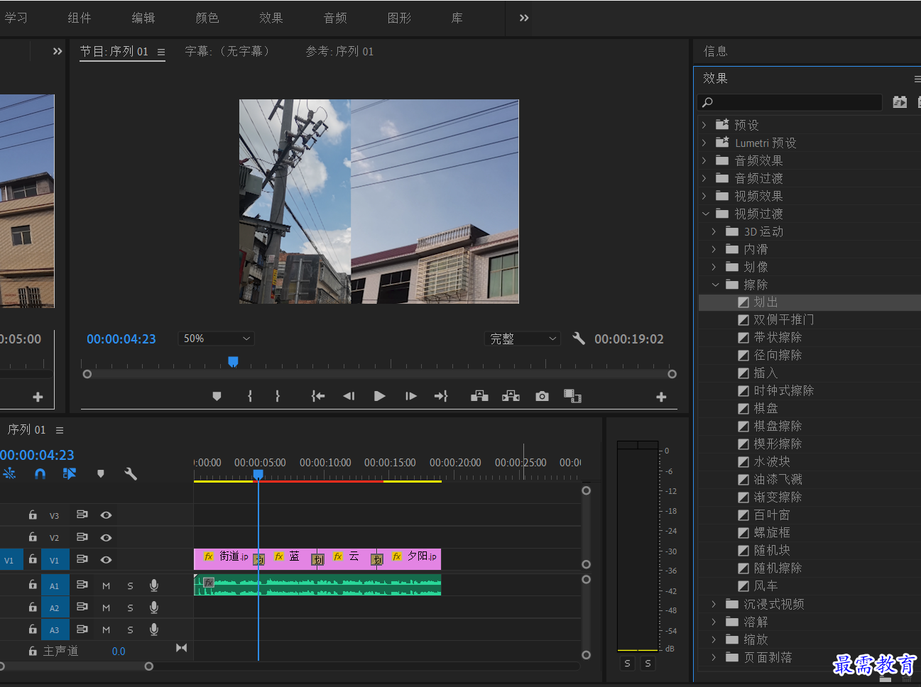921x687 pixels.
Task: Enable voice-over record on A1
Action: click(x=153, y=586)
